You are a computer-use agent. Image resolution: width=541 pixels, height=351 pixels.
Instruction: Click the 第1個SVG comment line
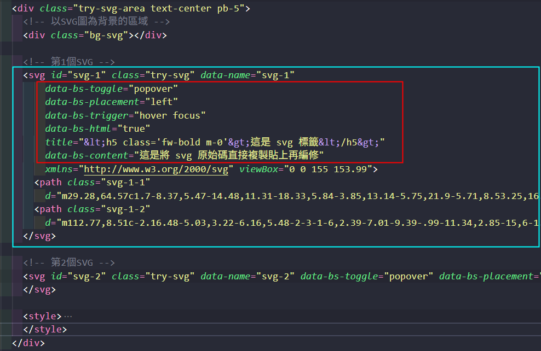pyautogui.click(x=69, y=62)
